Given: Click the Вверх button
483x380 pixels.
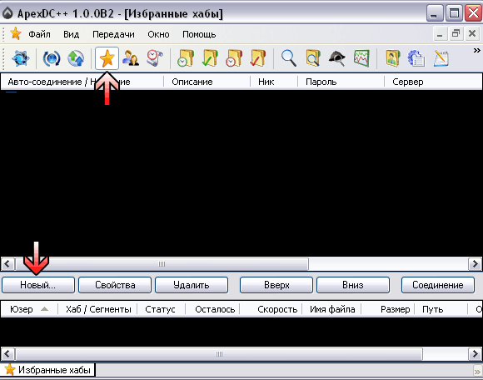Looking at the screenshot, I should point(276,285).
